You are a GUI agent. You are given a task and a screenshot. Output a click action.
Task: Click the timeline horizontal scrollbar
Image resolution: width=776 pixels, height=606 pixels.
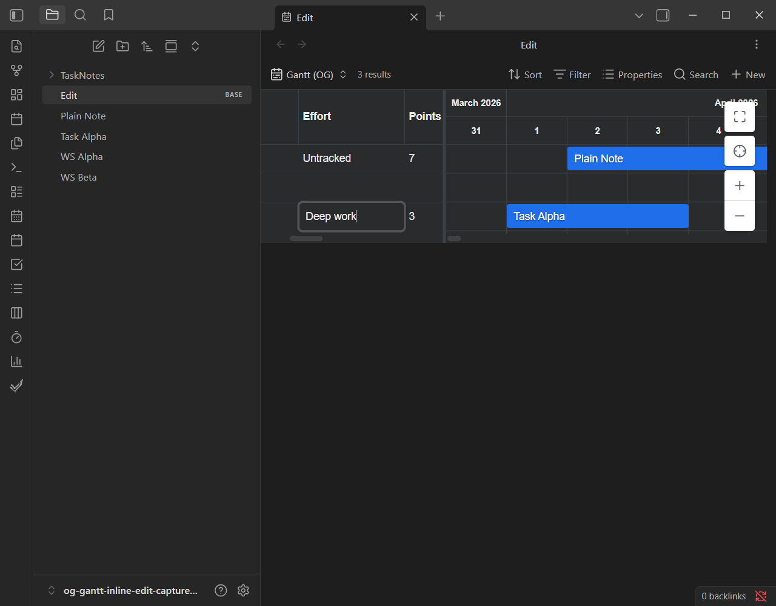[454, 238]
